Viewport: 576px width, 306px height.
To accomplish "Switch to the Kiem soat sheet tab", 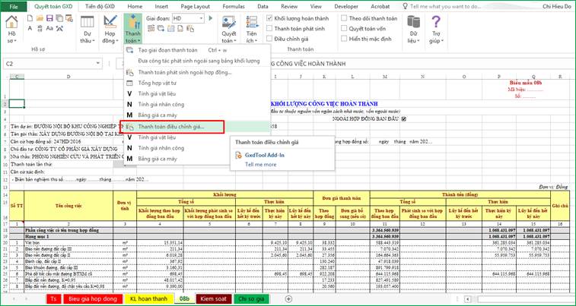I will point(215,299).
